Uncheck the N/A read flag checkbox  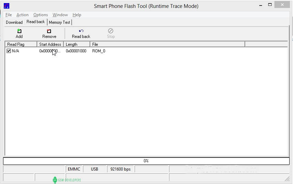[x=9, y=51]
